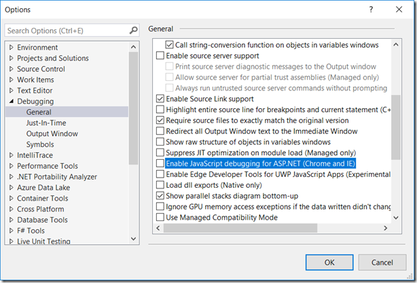Toggle Enable Source Link support checkbox
417x283 pixels.
point(160,99)
